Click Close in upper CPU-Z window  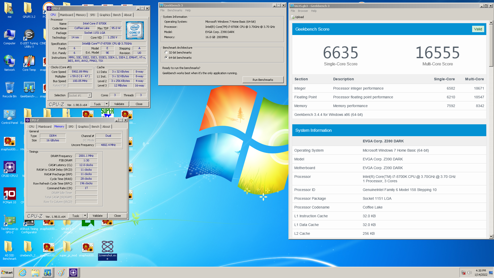(x=139, y=104)
